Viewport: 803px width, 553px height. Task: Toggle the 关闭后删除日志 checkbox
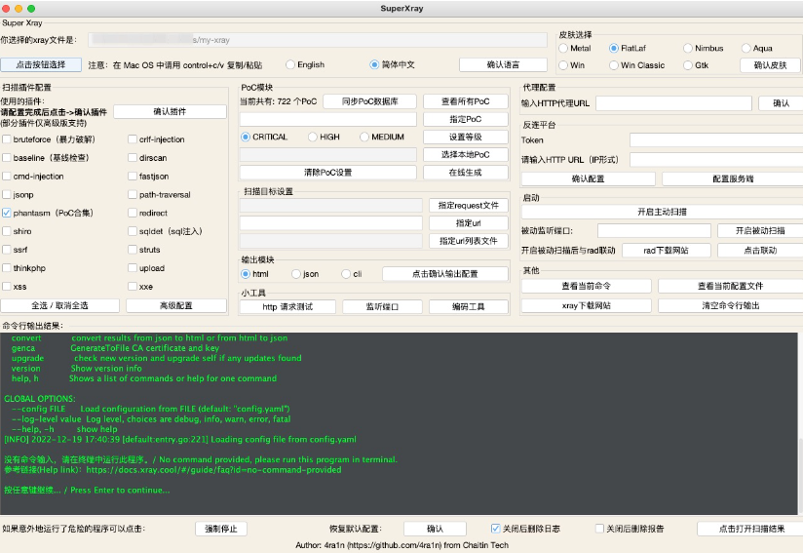tap(496, 529)
